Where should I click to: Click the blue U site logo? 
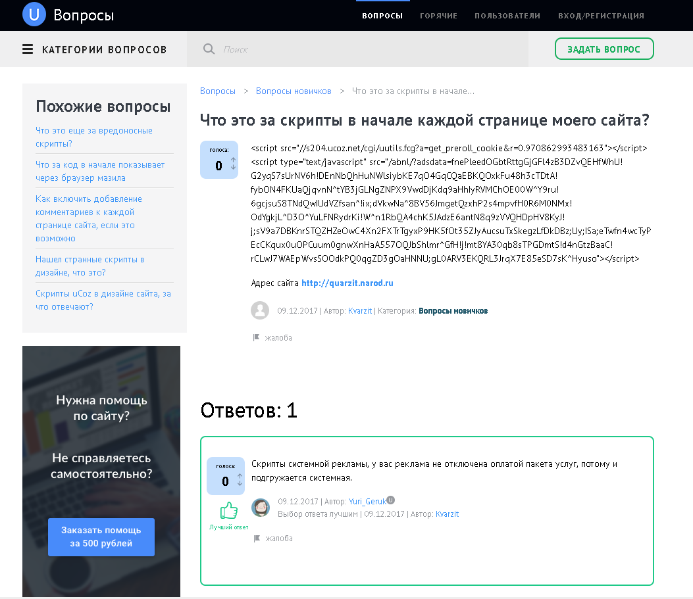pyautogui.click(x=34, y=15)
